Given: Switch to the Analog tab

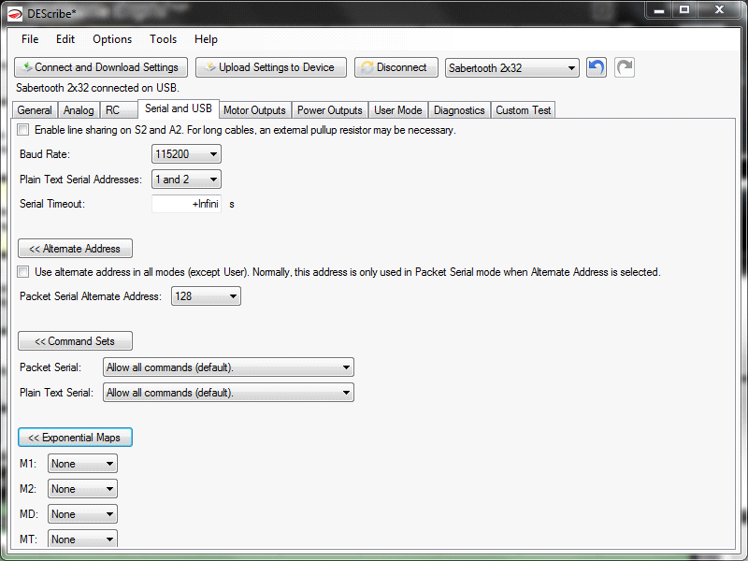Looking at the screenshot, I should [x=79, y=110].
